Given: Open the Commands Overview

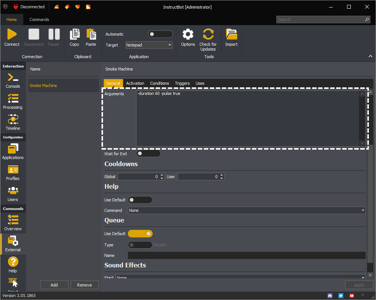Looking at the screenshot, I should [x=13, y=223].
